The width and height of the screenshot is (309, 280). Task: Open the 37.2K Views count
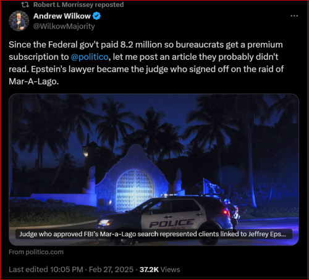coord(159,270)
